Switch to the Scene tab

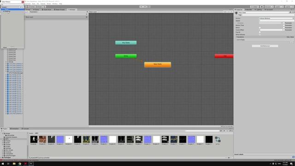click(28, 10)
